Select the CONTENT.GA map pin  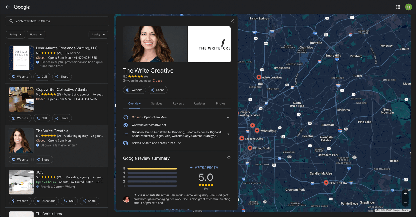(326, 183)
